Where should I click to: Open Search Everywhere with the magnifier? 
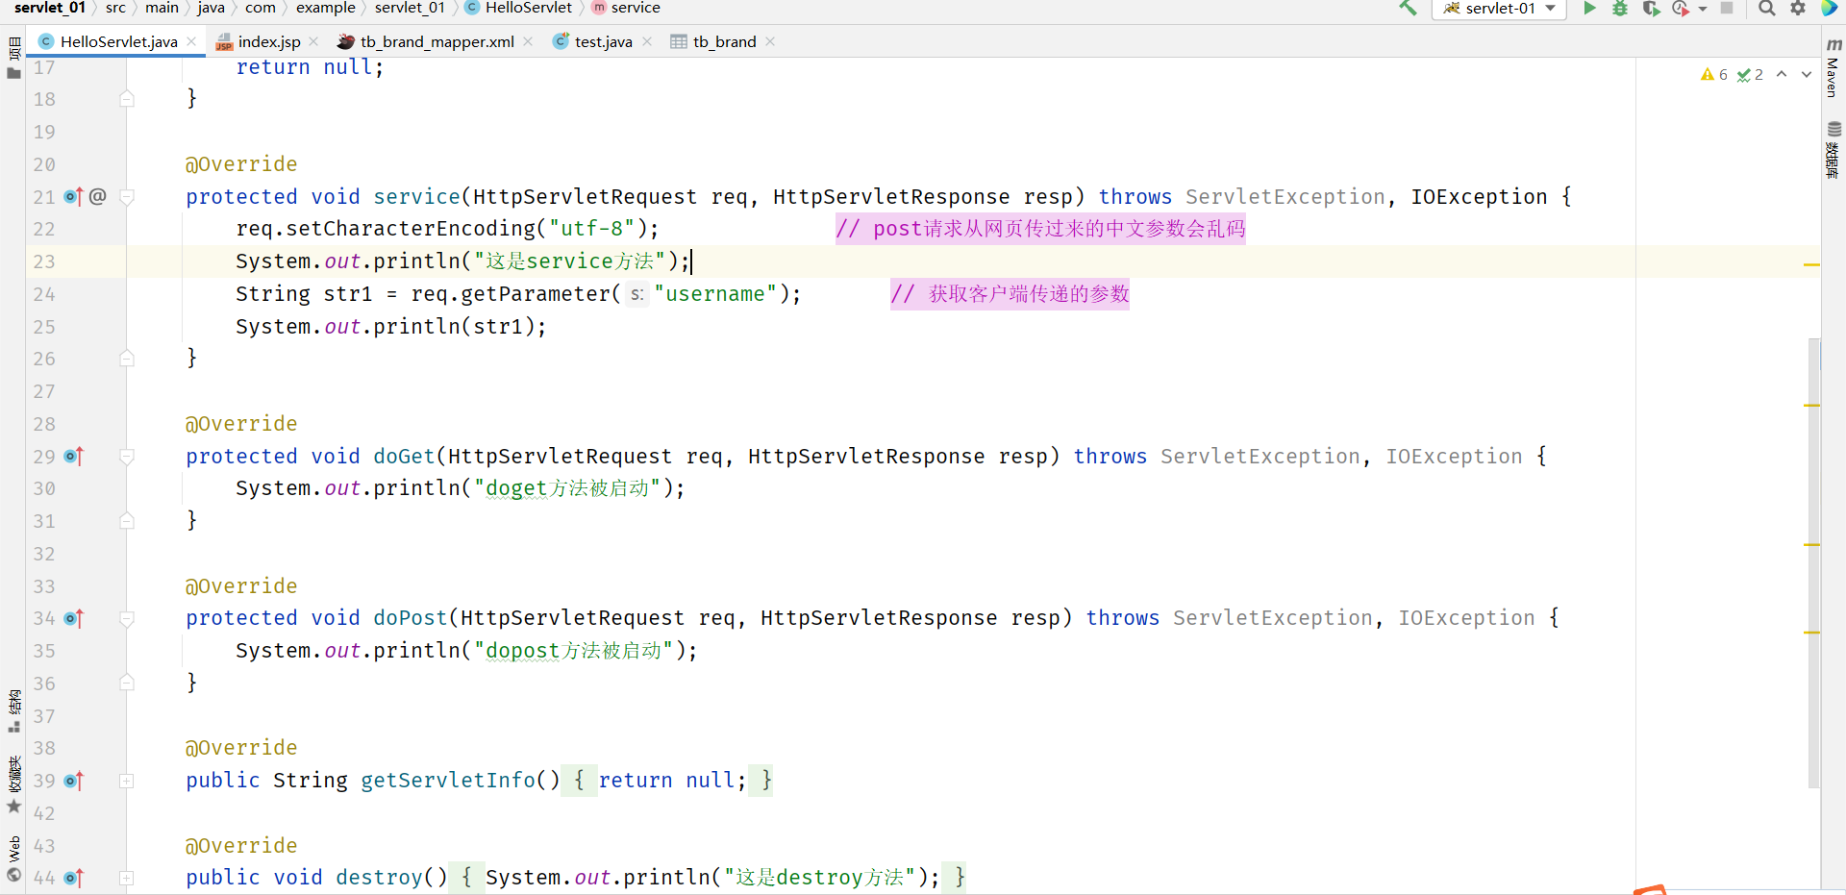point(1766,9)
